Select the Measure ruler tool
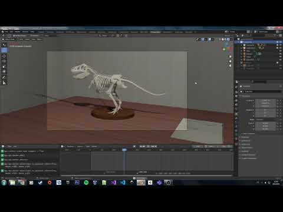The width and height of the screenshot is (283, 212). pos(4,82)
